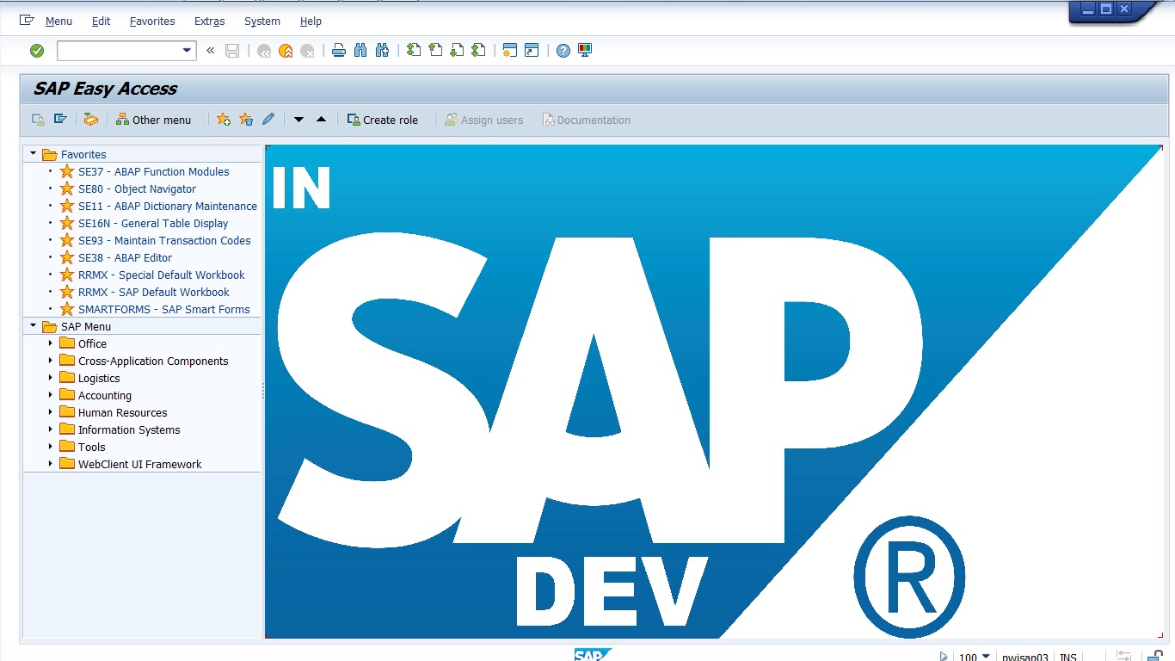This screenshot has width=1175, height=661.
Task: Click Add to Favorites star icon
Action: coord(224,120)
